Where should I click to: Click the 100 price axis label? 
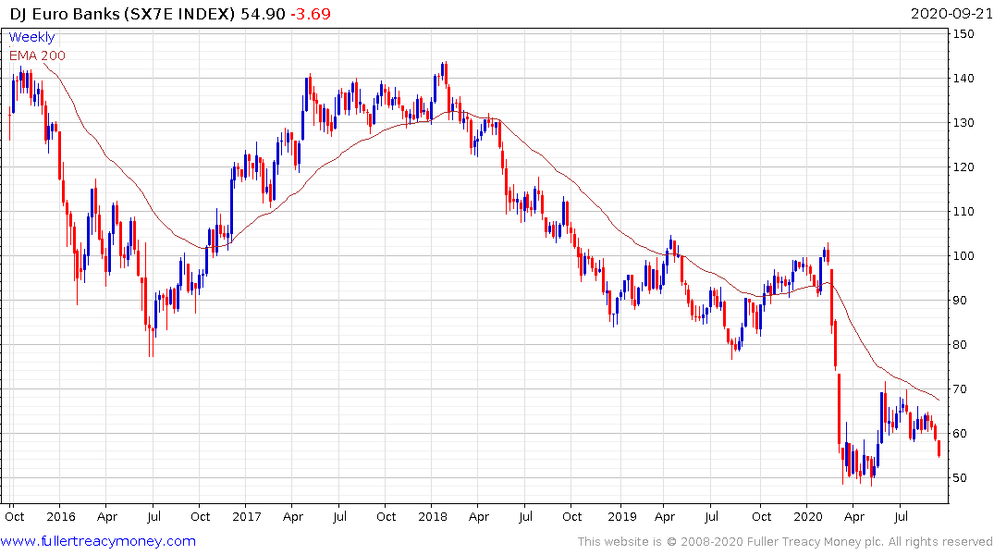[x=963, y=255]
